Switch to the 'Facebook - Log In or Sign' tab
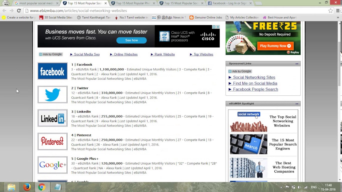The image size is (342, 192). click(230, 3)
